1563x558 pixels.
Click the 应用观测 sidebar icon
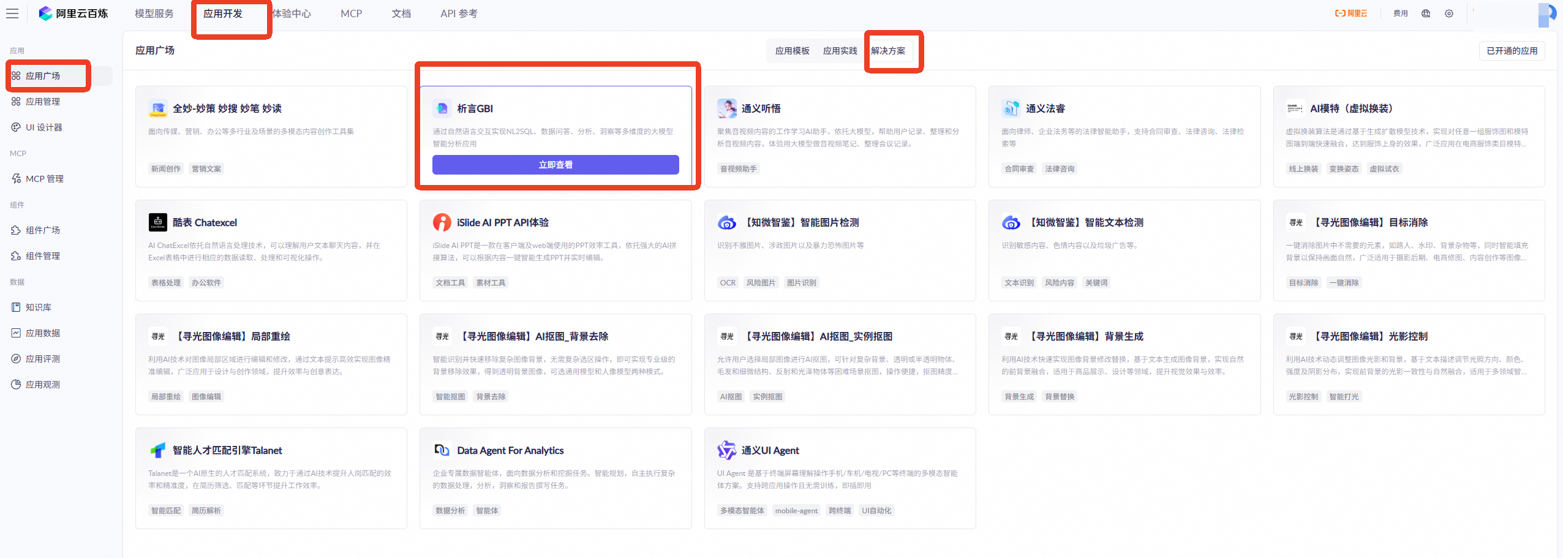(x=16, y=385)
